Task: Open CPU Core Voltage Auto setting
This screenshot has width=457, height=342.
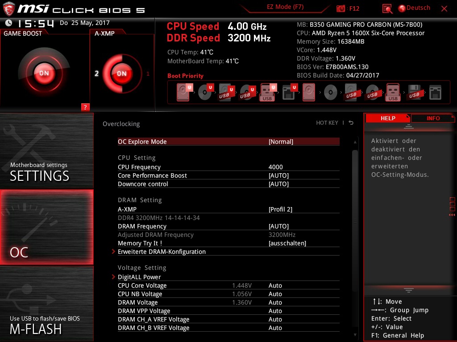Action: tap(228, 285)
